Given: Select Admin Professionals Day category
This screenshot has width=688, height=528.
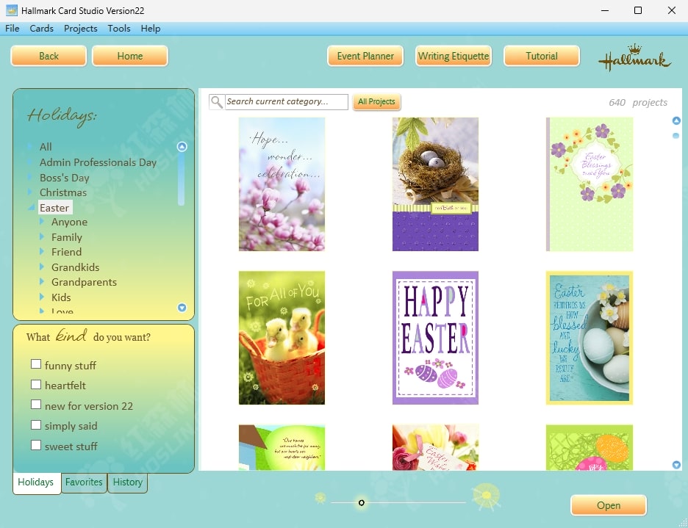Looking at the screenshot, I should [x=98, y=162].
